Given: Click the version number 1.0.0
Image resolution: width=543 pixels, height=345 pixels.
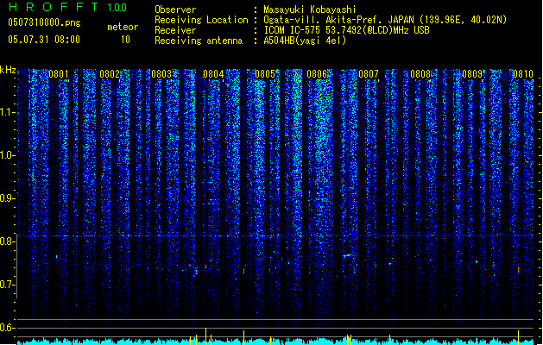Looking at the screenshot, I should [x=117, y=8].
